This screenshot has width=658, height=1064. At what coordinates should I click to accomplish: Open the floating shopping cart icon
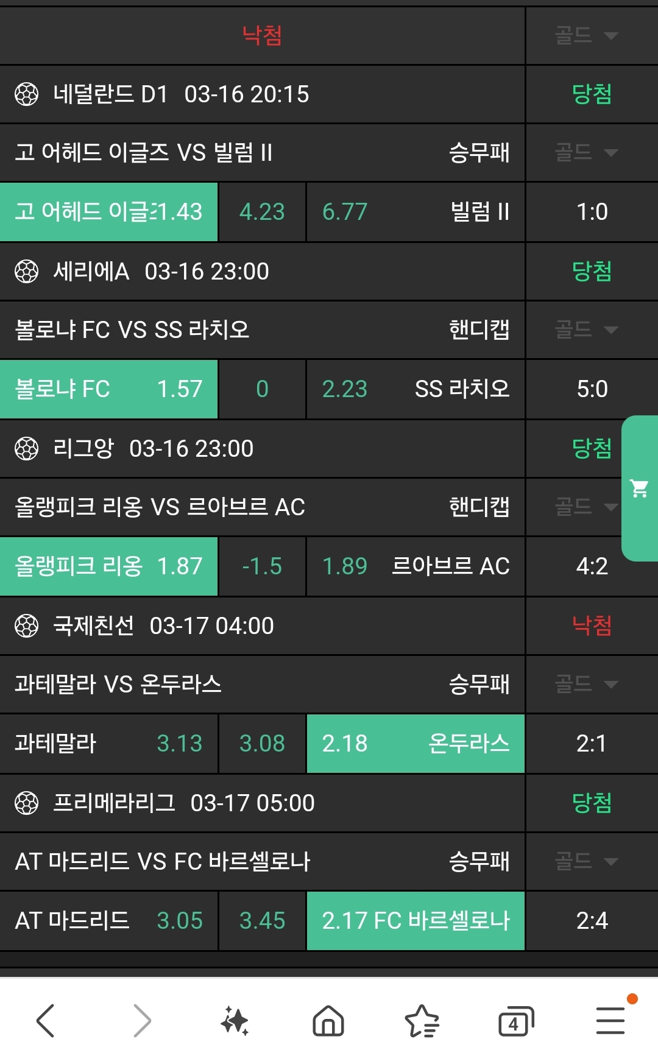(x=639, y=488)
